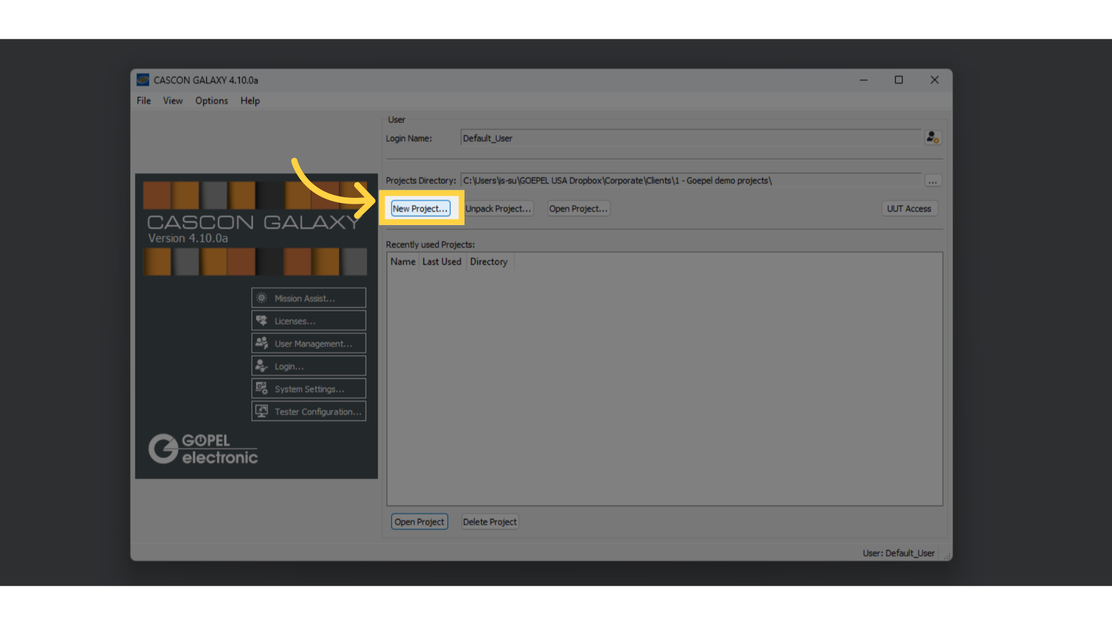The width and height of the screenshot is (1112, 625).
Task: Sort recent projects by Name column
Action: coord(403,262)
